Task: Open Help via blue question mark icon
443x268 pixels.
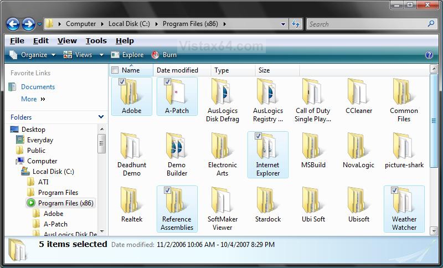Action: [429, 55]
